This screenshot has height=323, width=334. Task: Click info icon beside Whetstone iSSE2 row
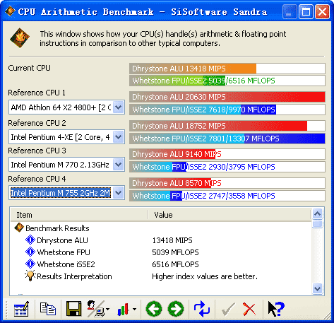pos(30,264)
